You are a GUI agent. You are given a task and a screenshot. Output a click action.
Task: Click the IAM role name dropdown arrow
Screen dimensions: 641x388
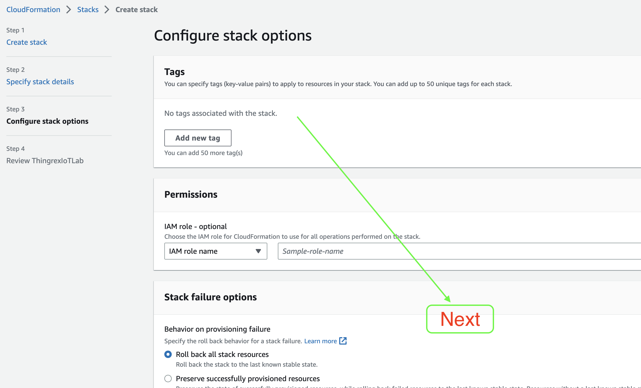click(258, 251)
